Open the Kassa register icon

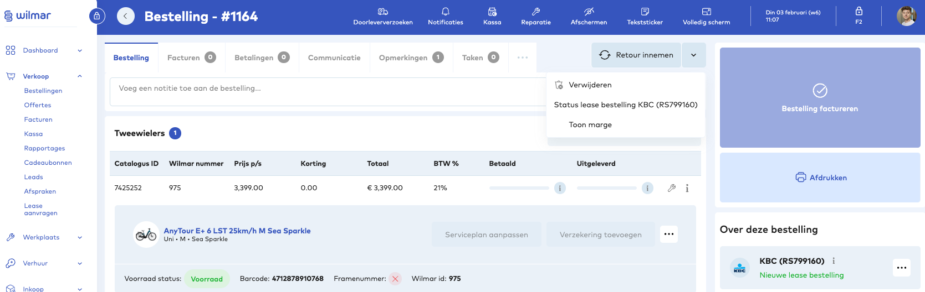492,17
